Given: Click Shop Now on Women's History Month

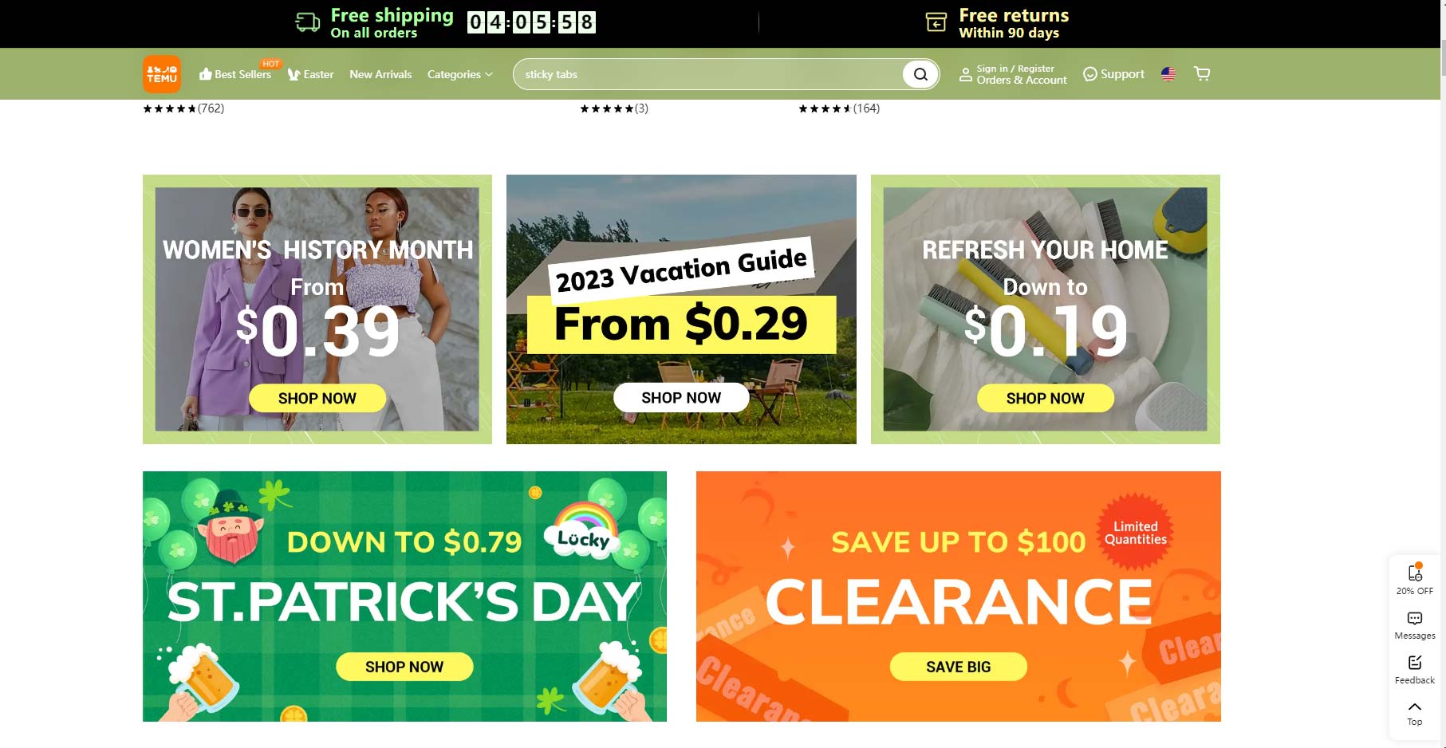Looking at the screenshot, I should point(317,398).
